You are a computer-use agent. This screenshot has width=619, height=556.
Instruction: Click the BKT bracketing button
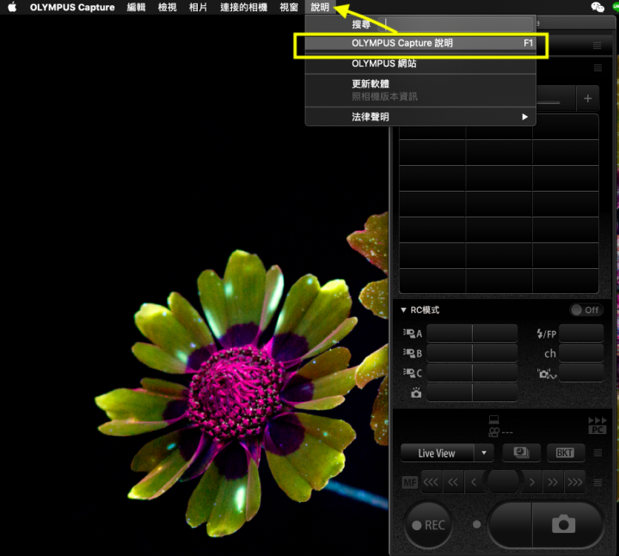coord(565,453)
